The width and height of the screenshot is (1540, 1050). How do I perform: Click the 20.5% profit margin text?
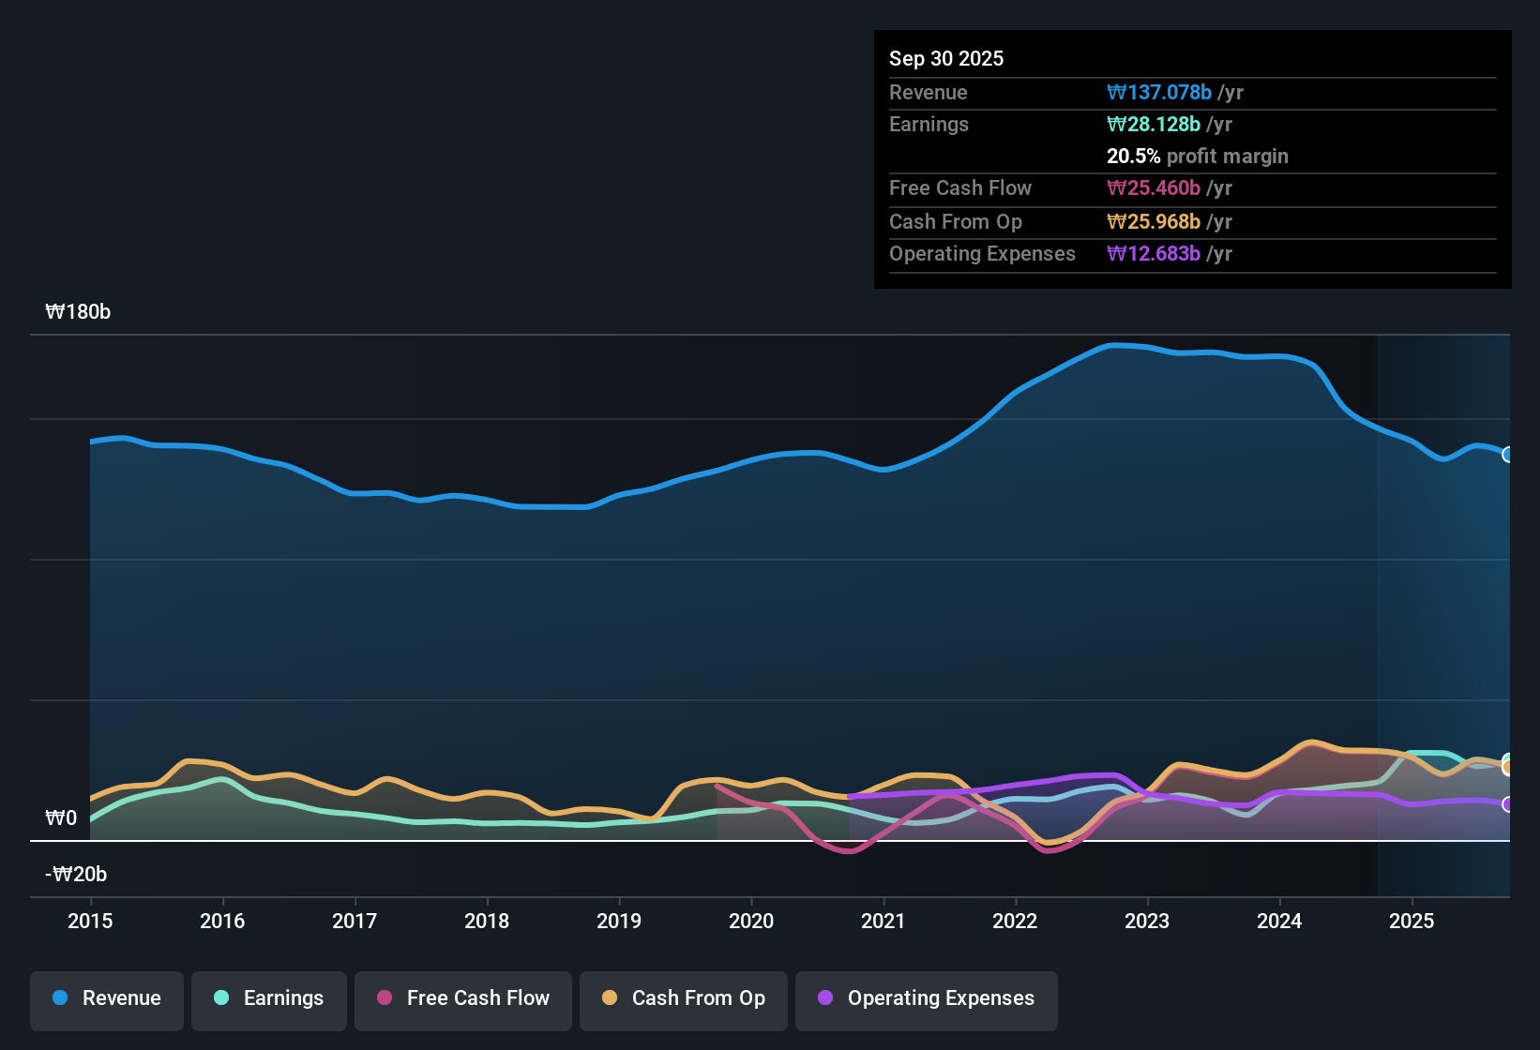[1198, 156]
